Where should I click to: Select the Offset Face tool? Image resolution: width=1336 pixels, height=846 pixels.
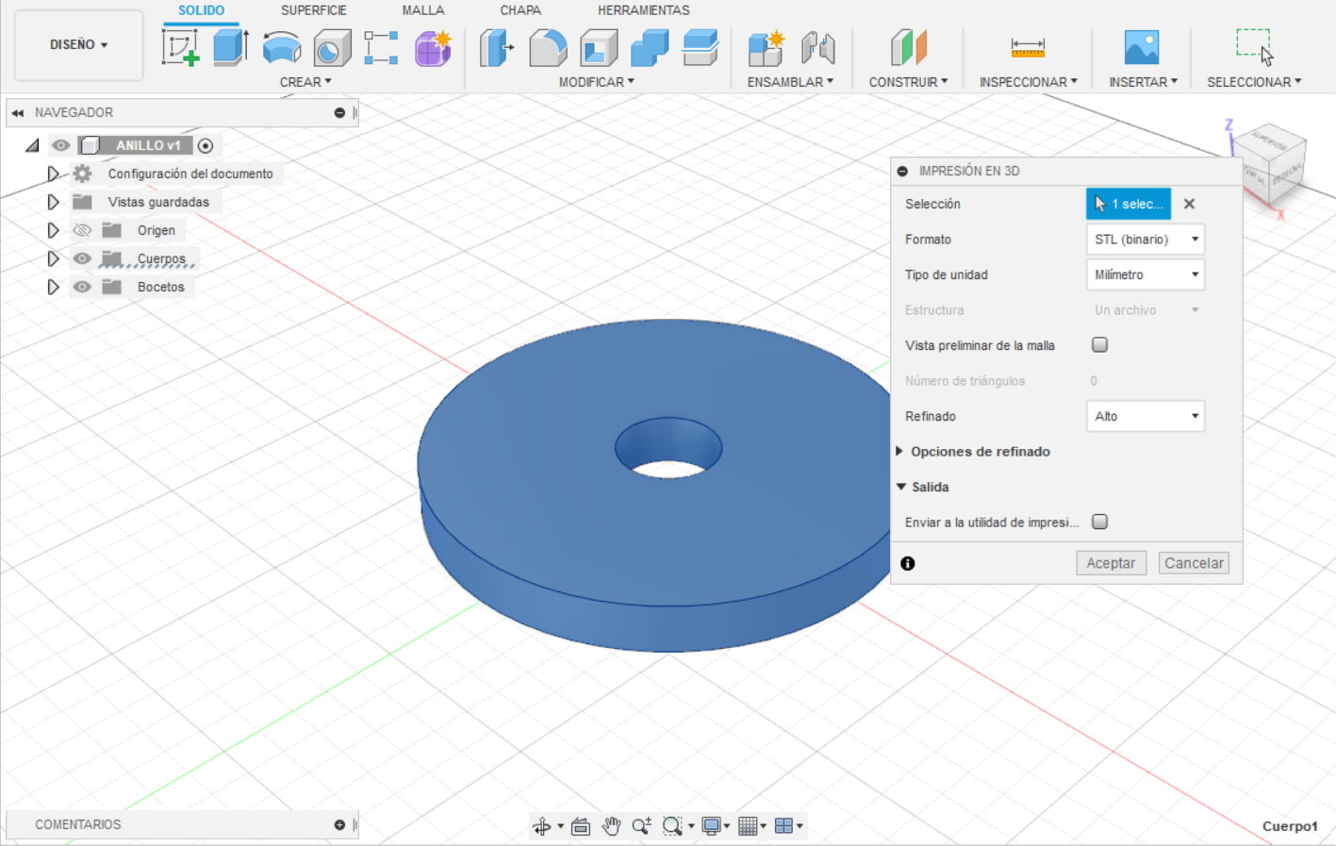click(701, 47)
